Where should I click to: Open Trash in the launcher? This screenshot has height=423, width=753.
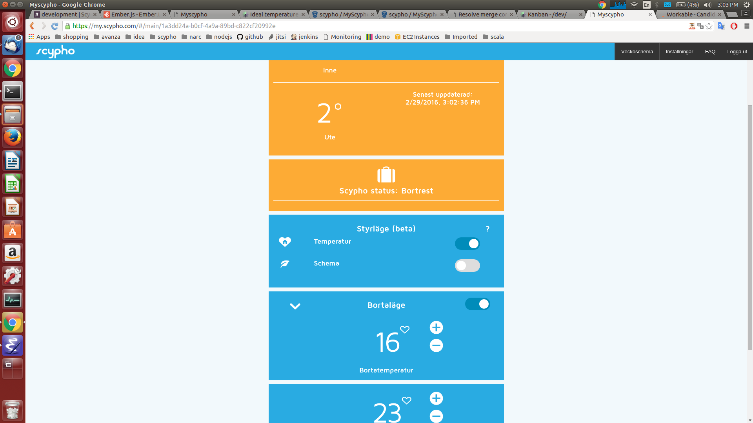(13, 410)
